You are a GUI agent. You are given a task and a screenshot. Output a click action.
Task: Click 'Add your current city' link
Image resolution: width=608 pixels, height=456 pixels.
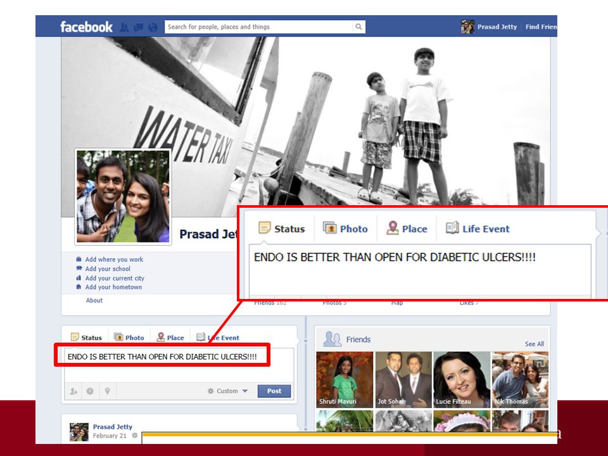click(115, 278)
